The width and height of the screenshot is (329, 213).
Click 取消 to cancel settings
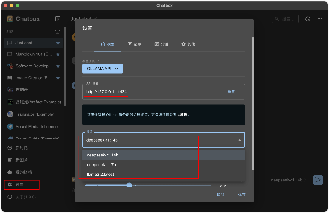pos(220,195)
